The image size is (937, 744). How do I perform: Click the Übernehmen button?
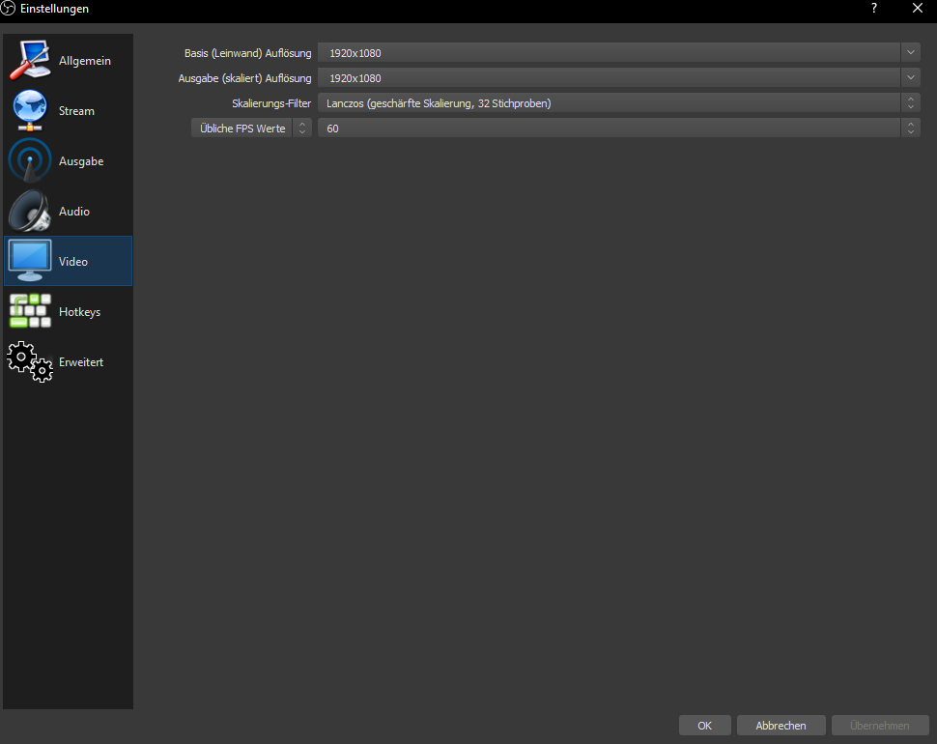pos(879,726)
